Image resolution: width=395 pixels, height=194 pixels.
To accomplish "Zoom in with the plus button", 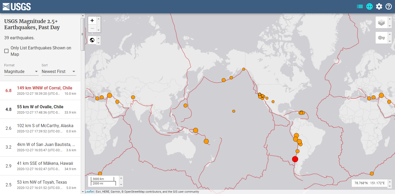I will 92,20.
